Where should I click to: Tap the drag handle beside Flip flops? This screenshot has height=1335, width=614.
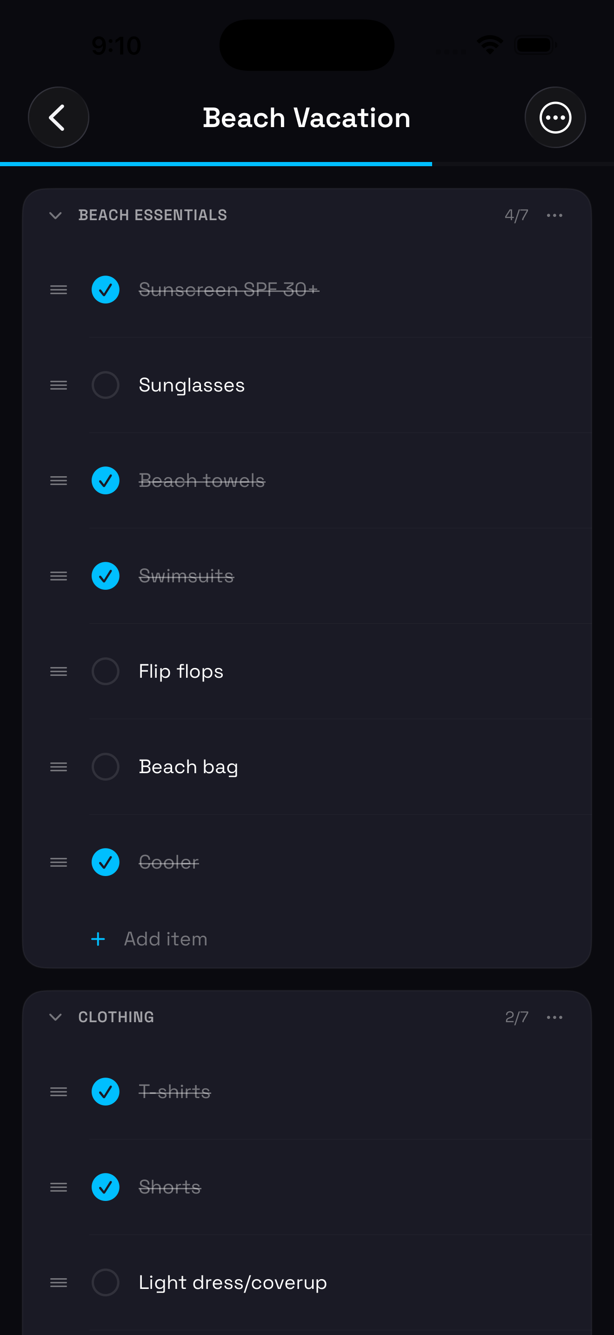[x=59, y=672]
